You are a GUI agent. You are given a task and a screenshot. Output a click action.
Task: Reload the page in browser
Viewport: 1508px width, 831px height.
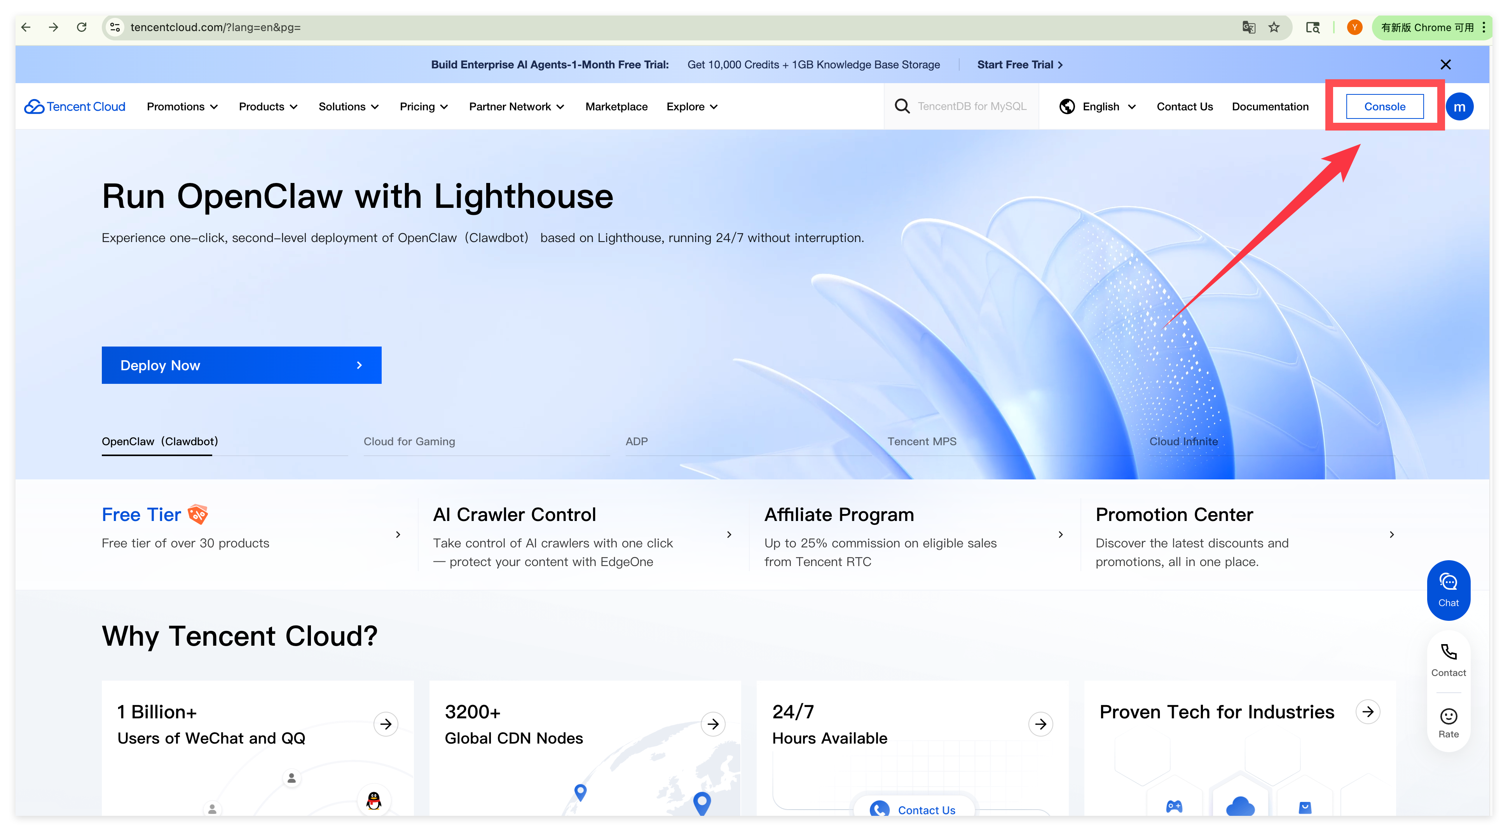(x=82, y=28)
